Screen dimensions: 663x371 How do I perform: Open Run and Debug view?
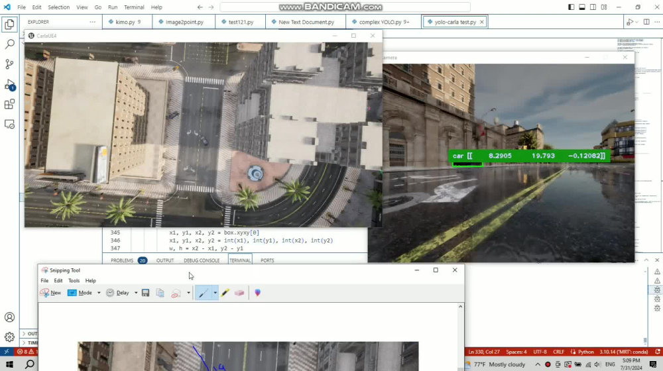click(x=9, y=84)
